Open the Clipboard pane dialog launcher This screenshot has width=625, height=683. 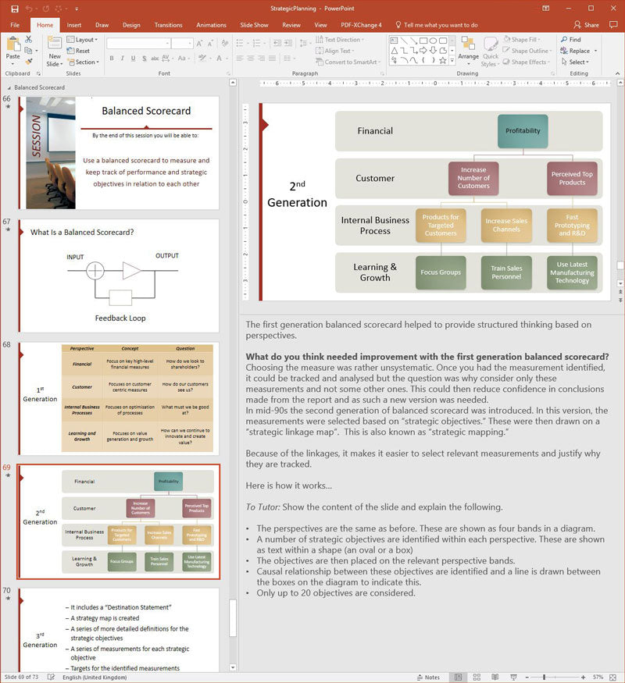[x=39, y=73]
